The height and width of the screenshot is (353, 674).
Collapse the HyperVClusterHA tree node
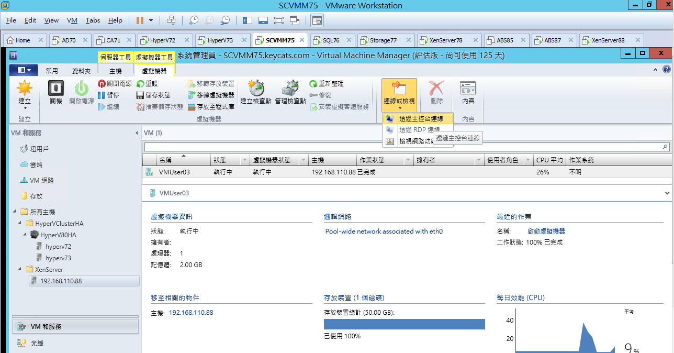(19, 224)
